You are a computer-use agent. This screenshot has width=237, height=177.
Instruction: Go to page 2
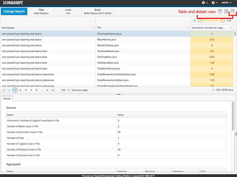point(20,90)
